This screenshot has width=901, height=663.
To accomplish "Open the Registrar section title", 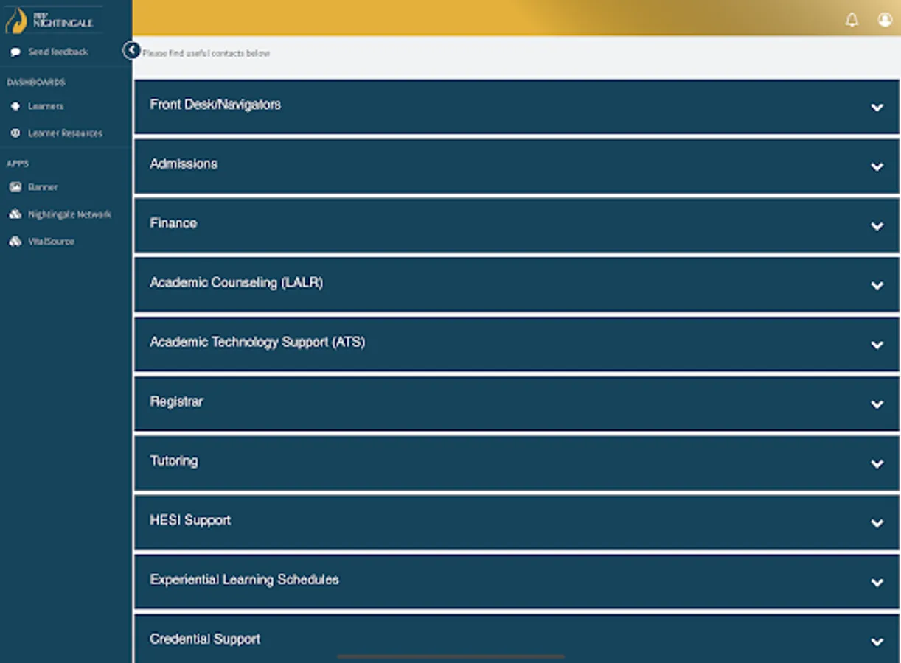I will coord(176,401).
